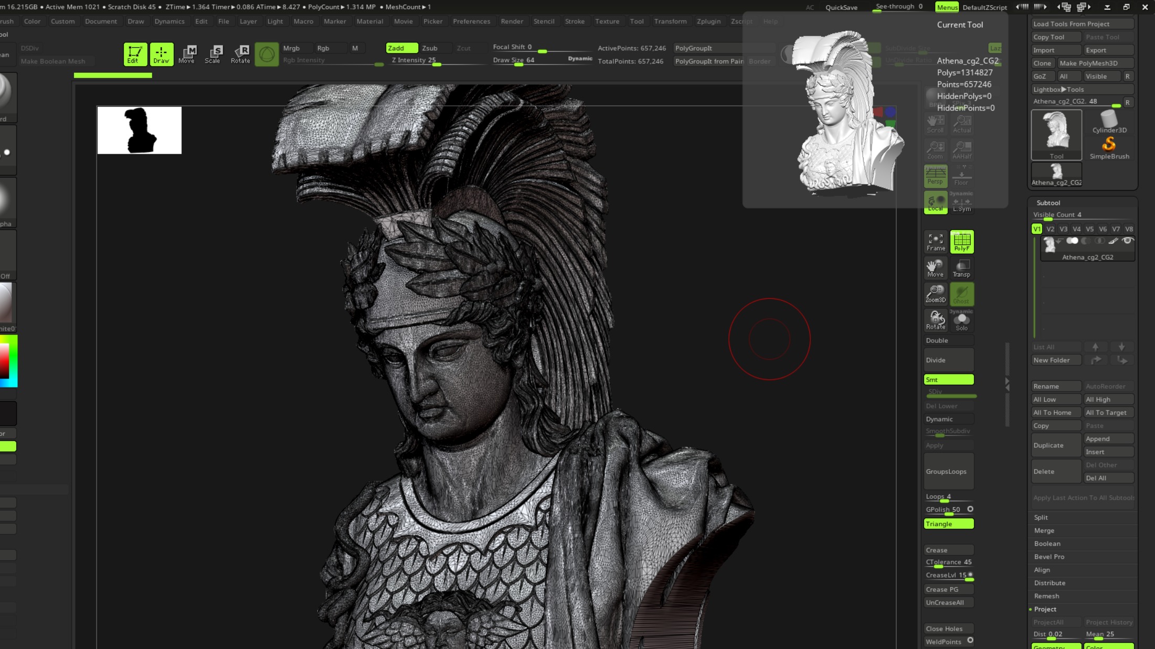
Task: Move subtool down with arrow icon
Action: click(x=1121, y=347)
